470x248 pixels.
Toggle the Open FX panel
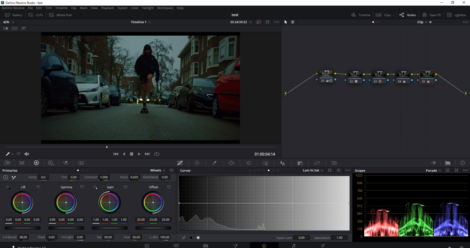pos(431,15)
